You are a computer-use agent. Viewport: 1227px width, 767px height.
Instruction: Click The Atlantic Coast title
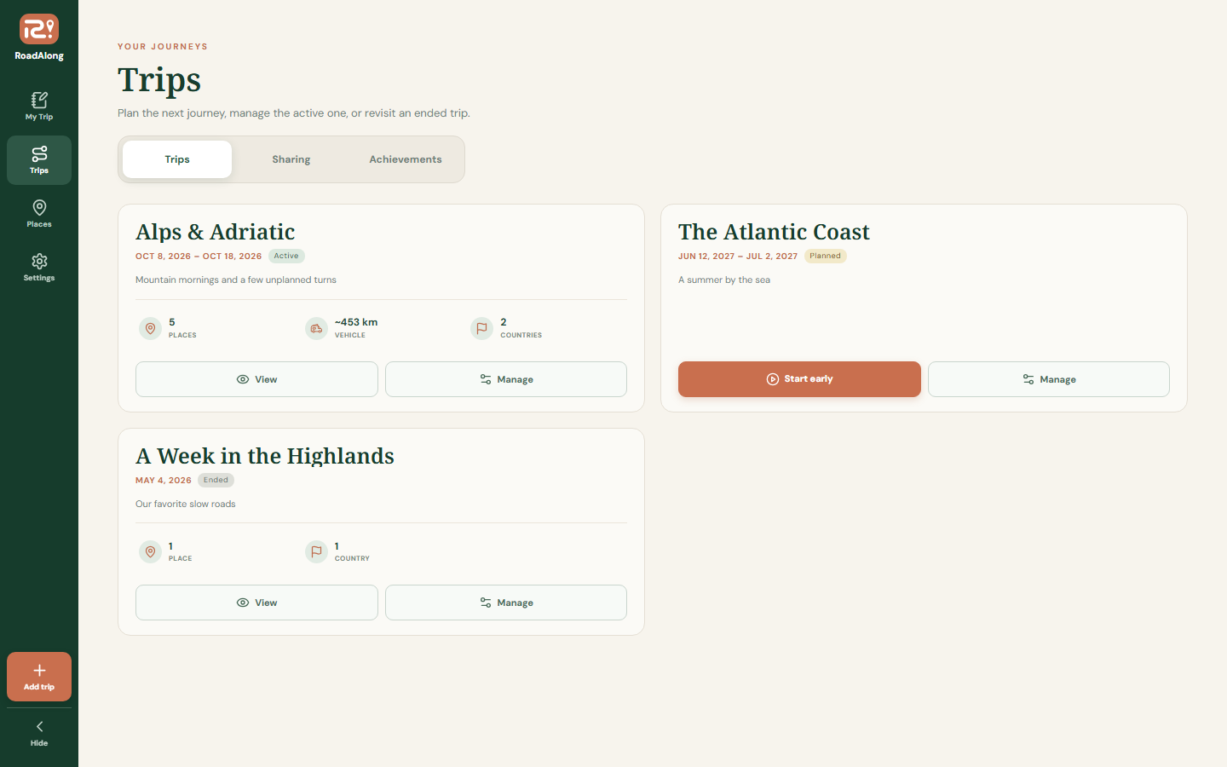click(774, 232)
